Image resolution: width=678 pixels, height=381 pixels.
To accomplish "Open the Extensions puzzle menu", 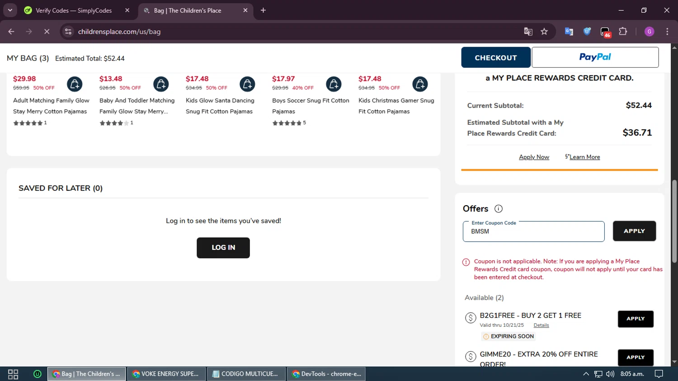I will pos(623,32).
